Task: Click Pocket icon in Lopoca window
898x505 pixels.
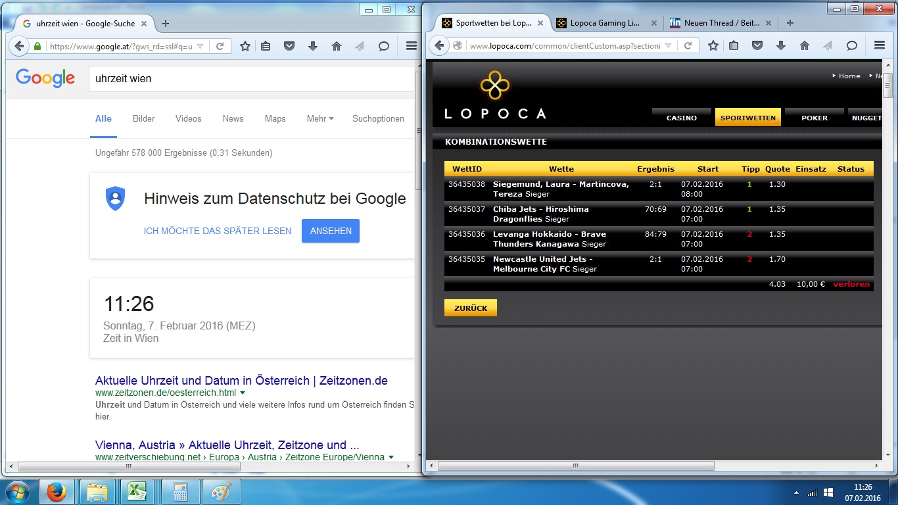Action: [x=757, y=46]
